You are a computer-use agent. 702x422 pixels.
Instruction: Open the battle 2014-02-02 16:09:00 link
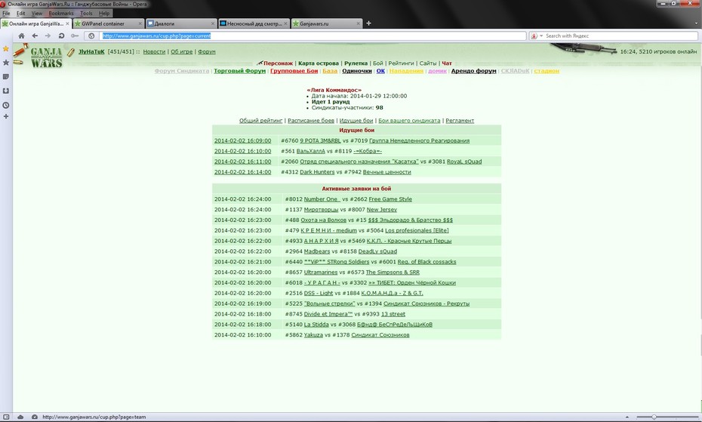(242, 140)
